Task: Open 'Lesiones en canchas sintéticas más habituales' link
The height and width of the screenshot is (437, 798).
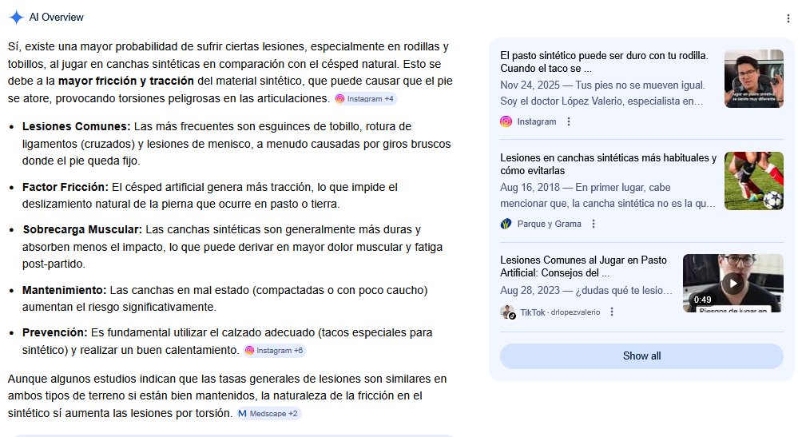Action: coord(608,165)
